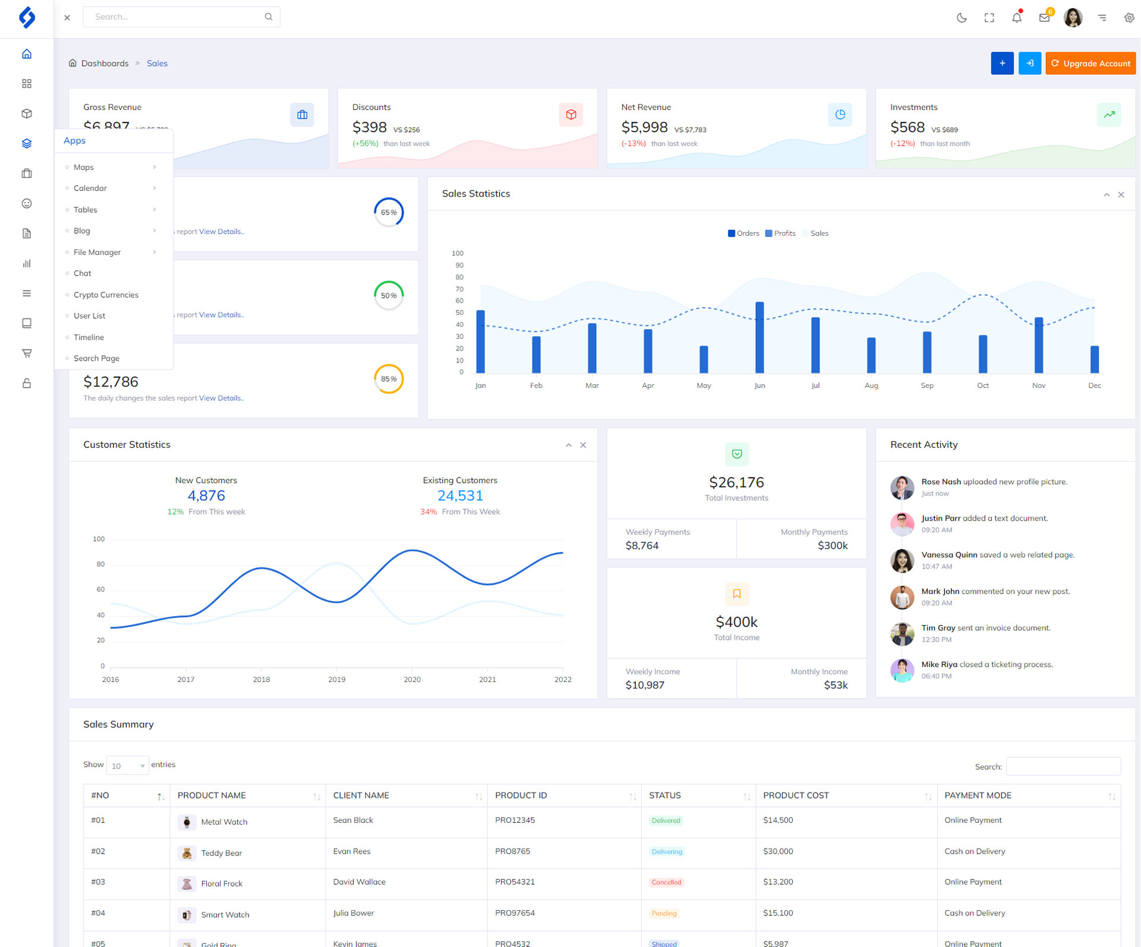Collapse the Sales Statistics panel
The height and width of the screenshot is (947, 1141).
pos(1107,195)
